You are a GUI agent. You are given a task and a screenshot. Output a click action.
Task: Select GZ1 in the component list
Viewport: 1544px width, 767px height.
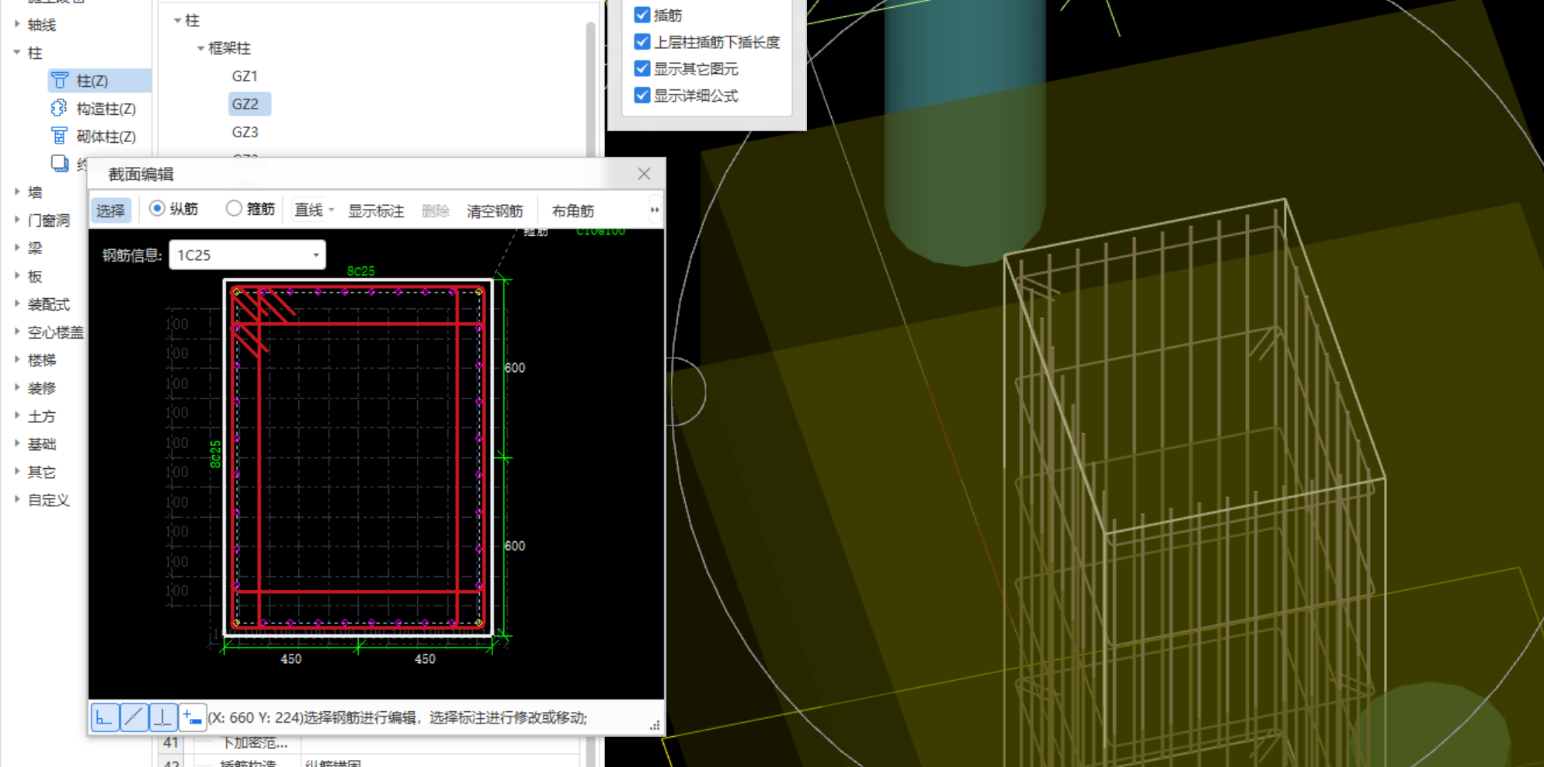(245, 76)
